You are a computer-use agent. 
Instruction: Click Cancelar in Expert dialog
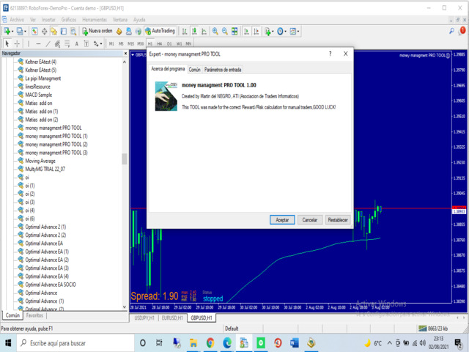point(309,220)
